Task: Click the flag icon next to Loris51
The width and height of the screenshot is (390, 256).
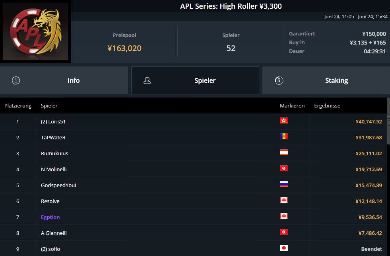Action: coord(284,121)
